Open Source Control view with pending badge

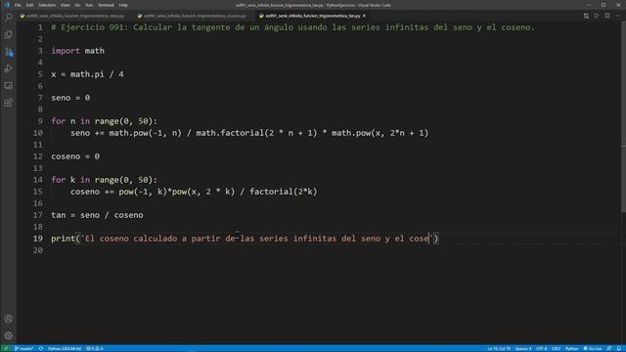point(9,52)
